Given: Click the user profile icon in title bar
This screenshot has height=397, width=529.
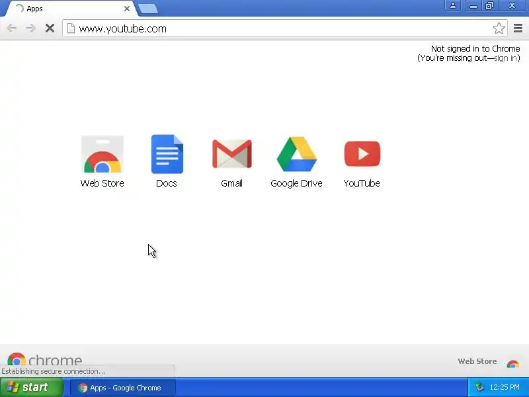Looking at the screenshot, I should [453, 5].
